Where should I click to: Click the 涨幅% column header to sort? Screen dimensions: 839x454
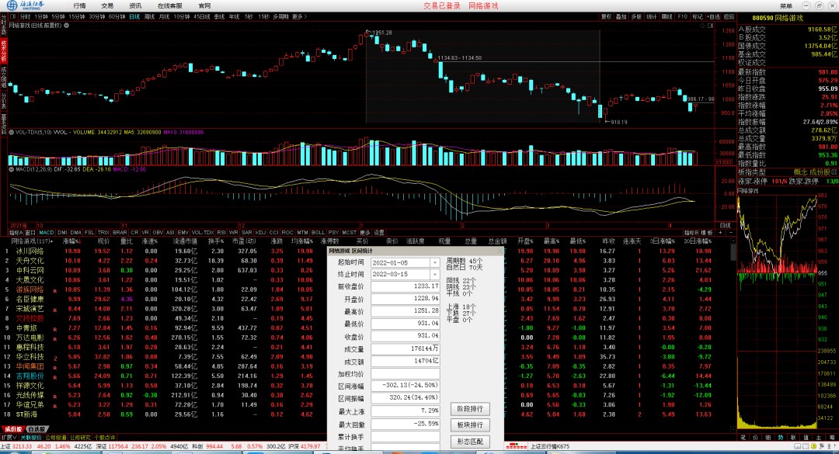pyautogui.click(x=71, y=241)
